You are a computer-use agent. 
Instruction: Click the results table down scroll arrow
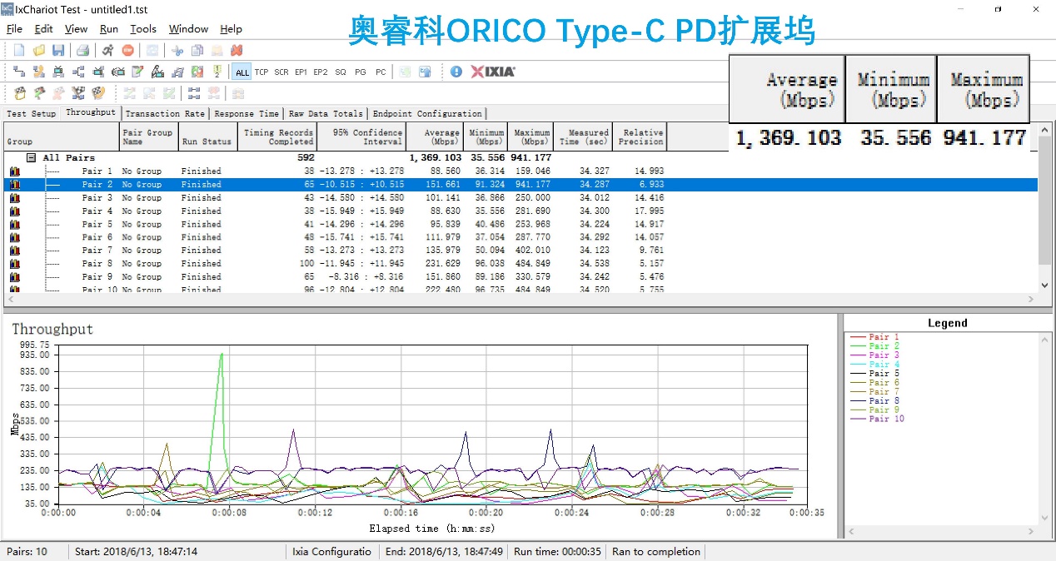[1045, 285]
